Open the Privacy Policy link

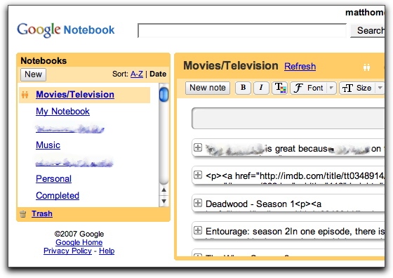(x=67, y=251)
